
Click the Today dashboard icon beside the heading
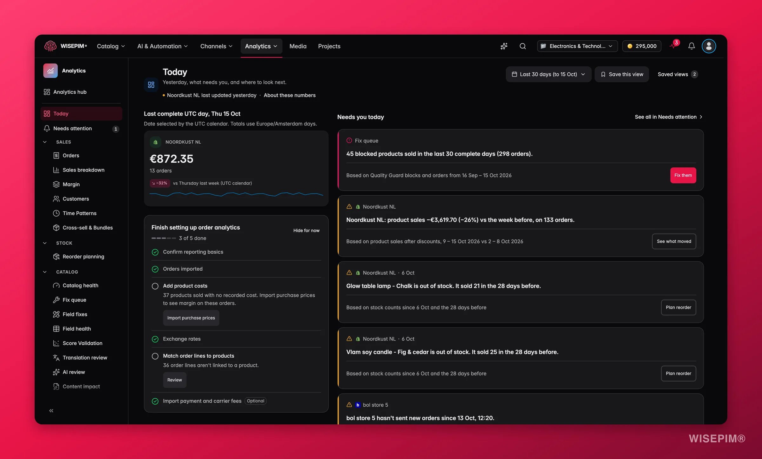click(151, 85)
